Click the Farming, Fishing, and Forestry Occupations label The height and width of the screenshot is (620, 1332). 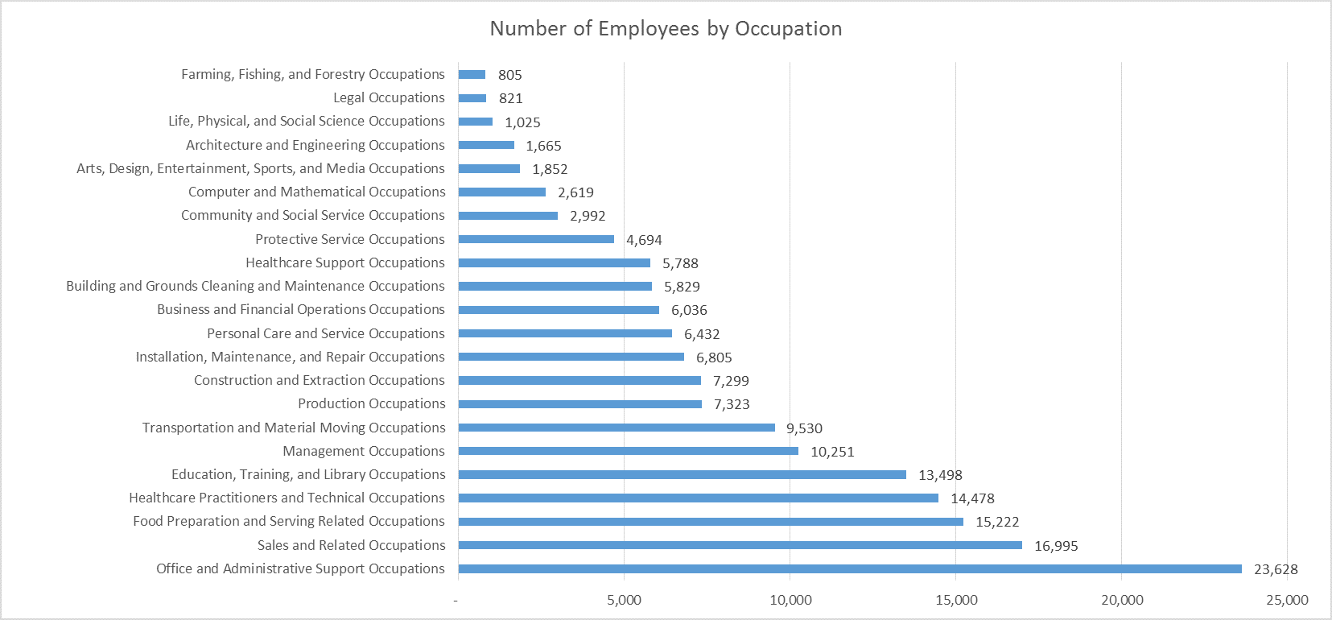point(312,74)
